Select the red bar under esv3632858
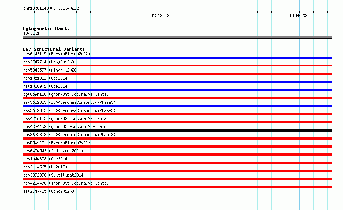Screen dimensions: 343x210 point(177,138)
